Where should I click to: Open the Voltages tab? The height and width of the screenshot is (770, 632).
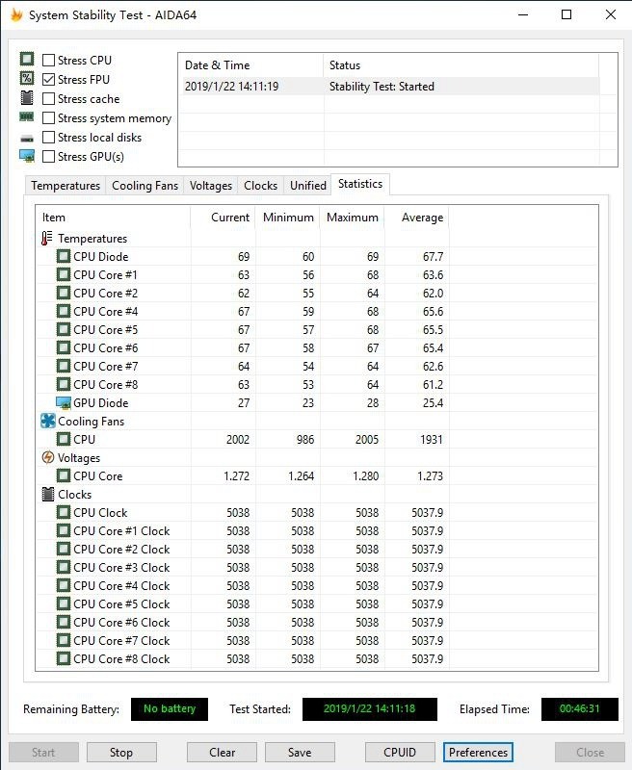click(x=211, y=186)
